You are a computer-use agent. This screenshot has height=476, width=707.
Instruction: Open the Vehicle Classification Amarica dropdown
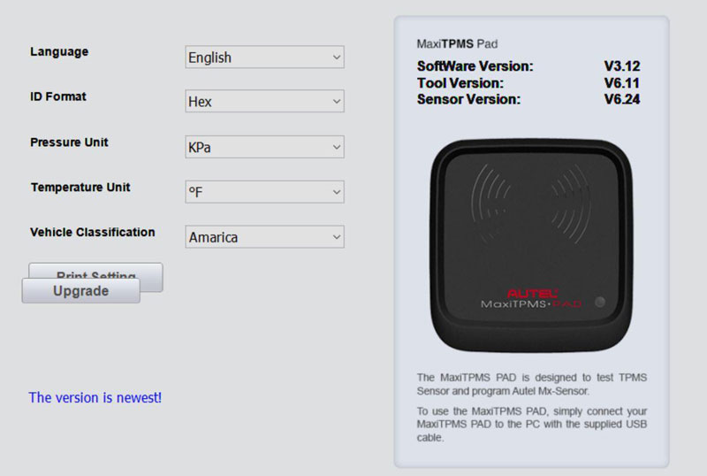click(264, 237)
